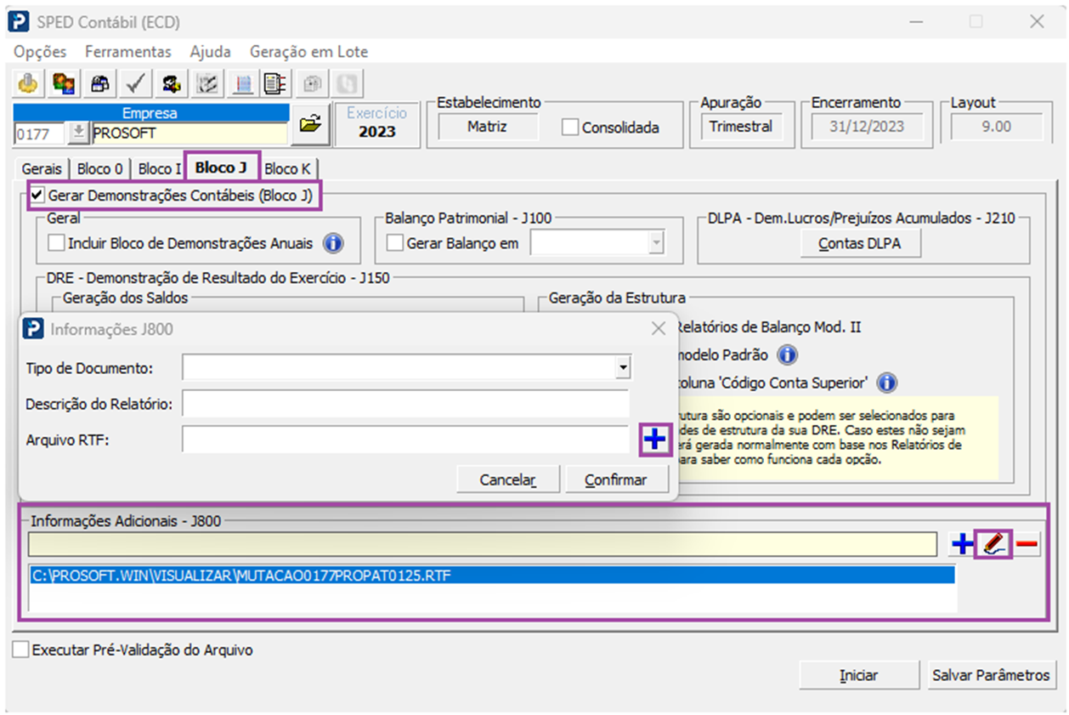Image resolution: width=1069 pixels, height=715 pixels.
Task: Select the Bloco J tab
Action: pos(222,167)
